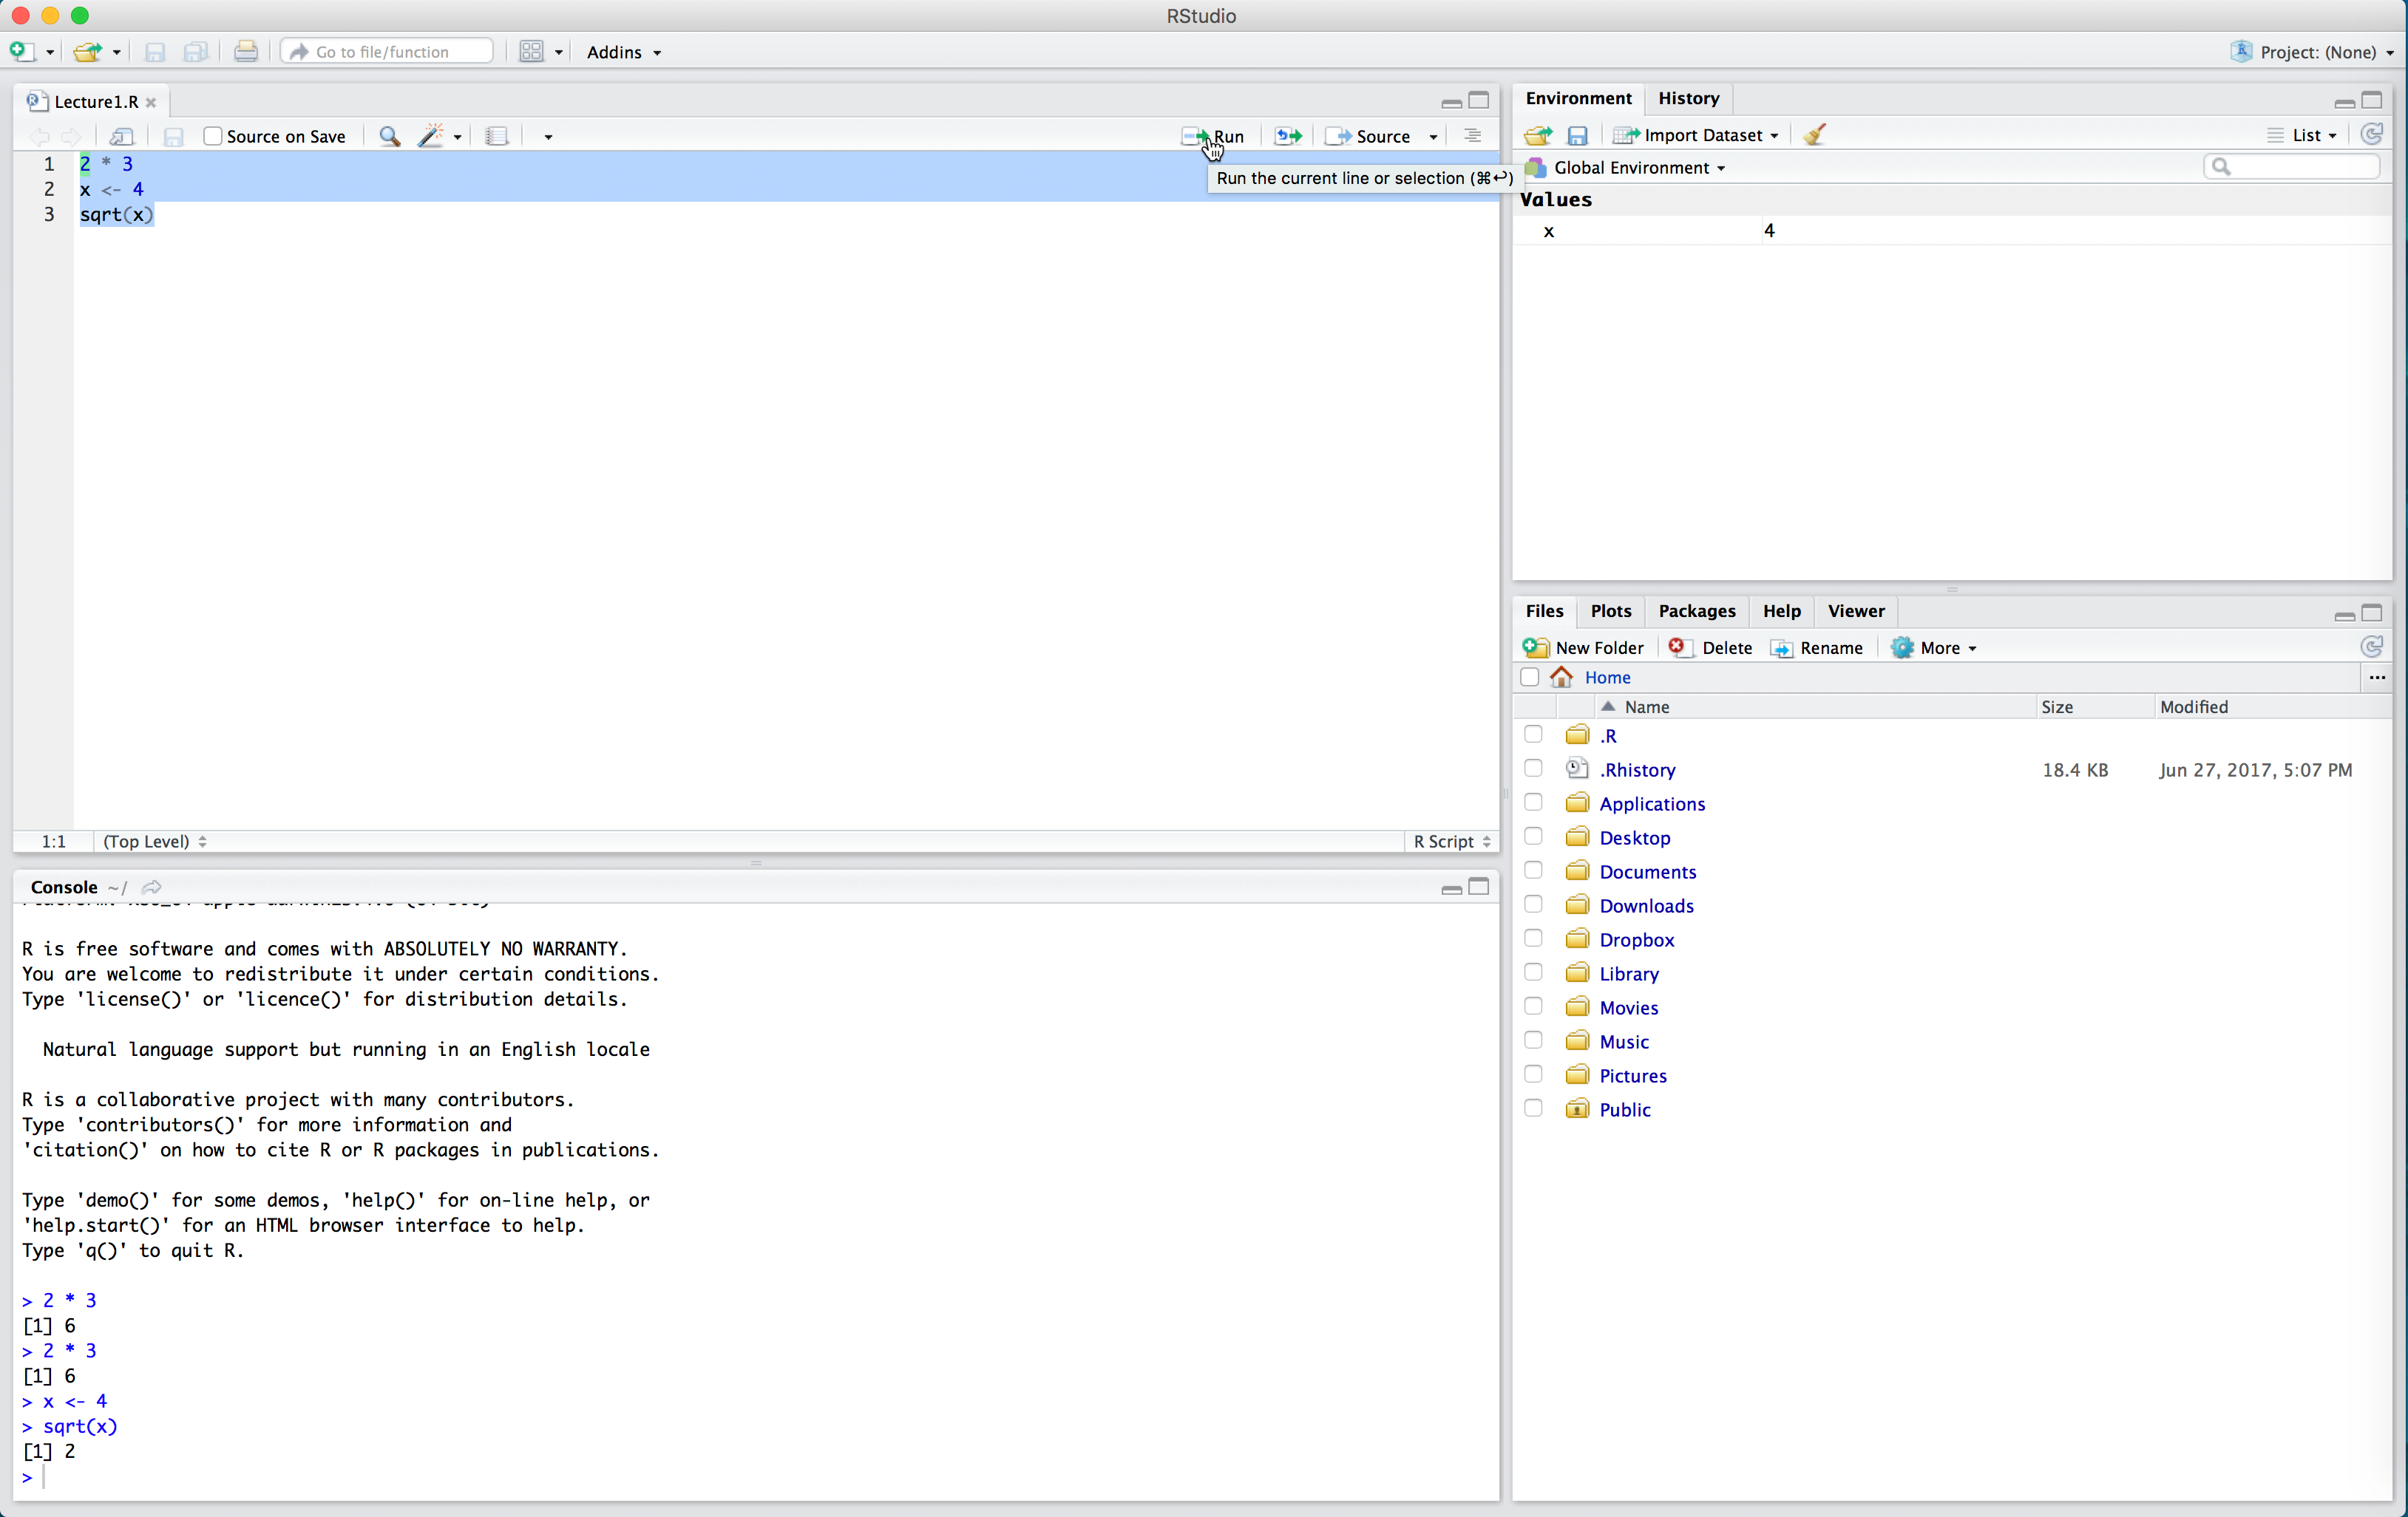Open the Addins menu
Image resolution: width=2408 pixels, height=1517 pixels.
[624, 52]
